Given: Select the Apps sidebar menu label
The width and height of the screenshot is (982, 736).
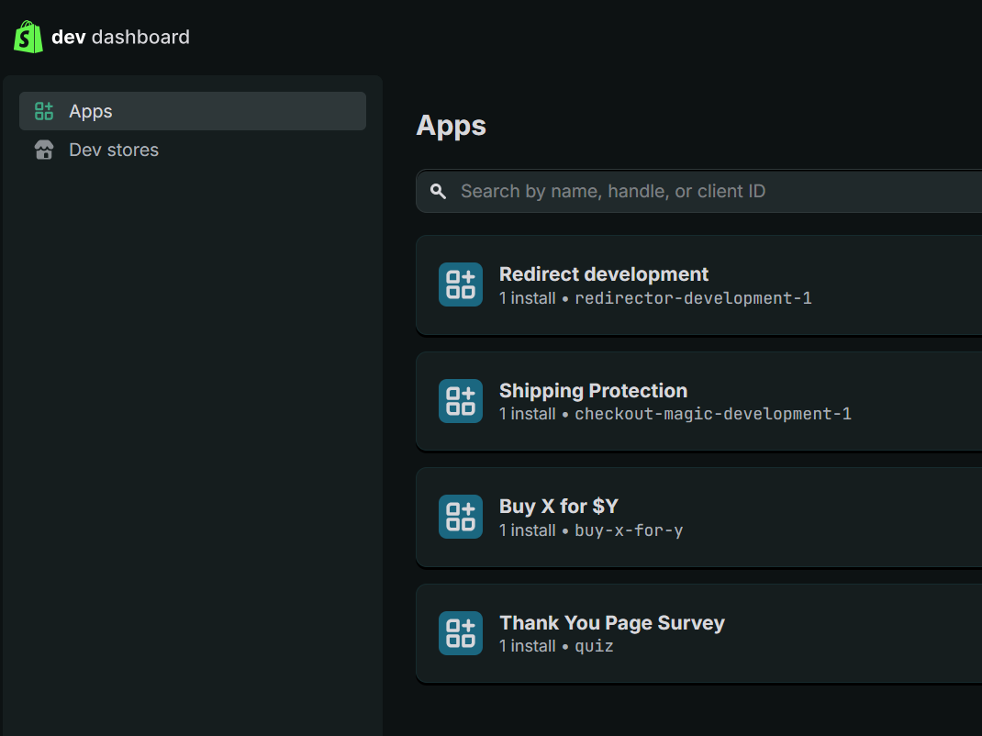Looking at the screenshot, I should coord(91,111).
